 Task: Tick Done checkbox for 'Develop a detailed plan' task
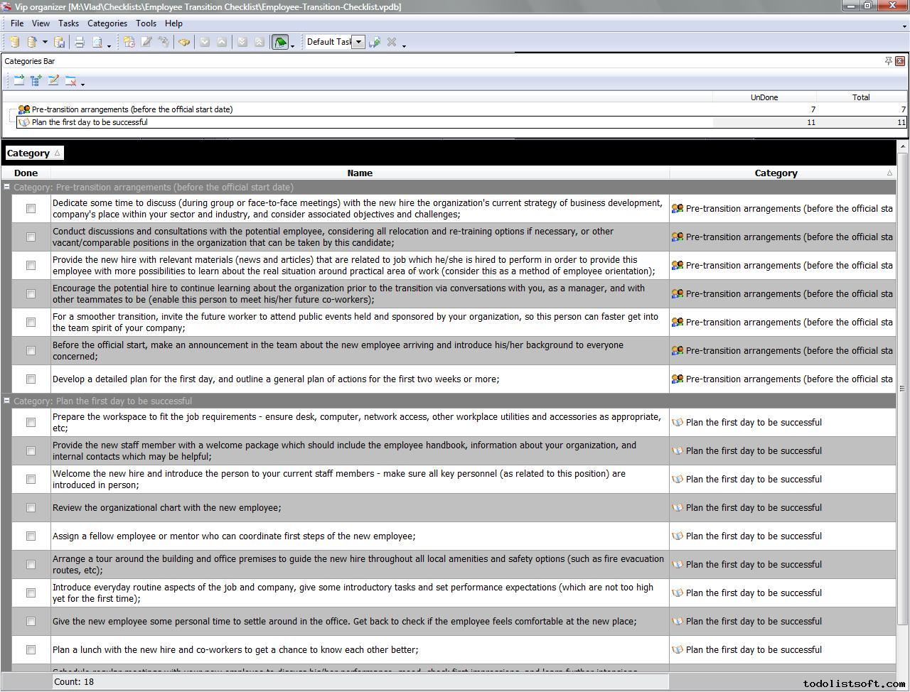(31, 379)
